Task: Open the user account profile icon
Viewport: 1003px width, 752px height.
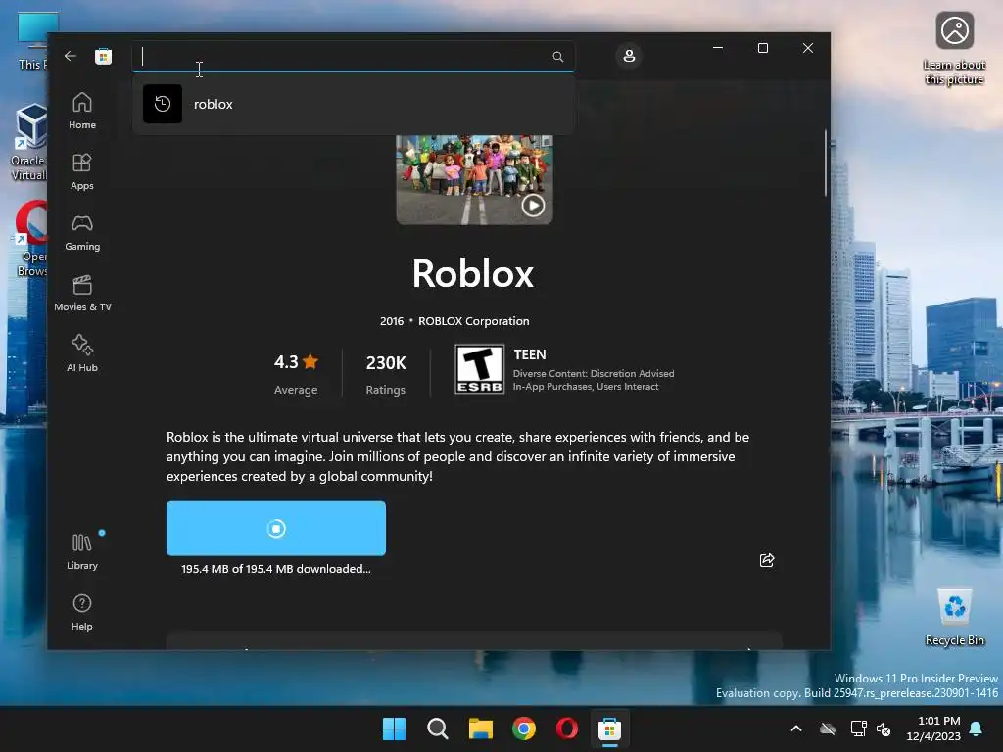Action: tap(629, 56)
